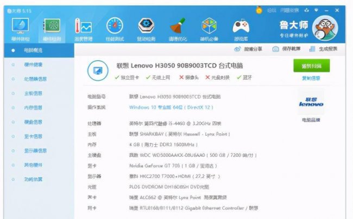Click the copy info link under rescan
The width and height of the screenshot is (353, 219).
click(x=311, y=78)
